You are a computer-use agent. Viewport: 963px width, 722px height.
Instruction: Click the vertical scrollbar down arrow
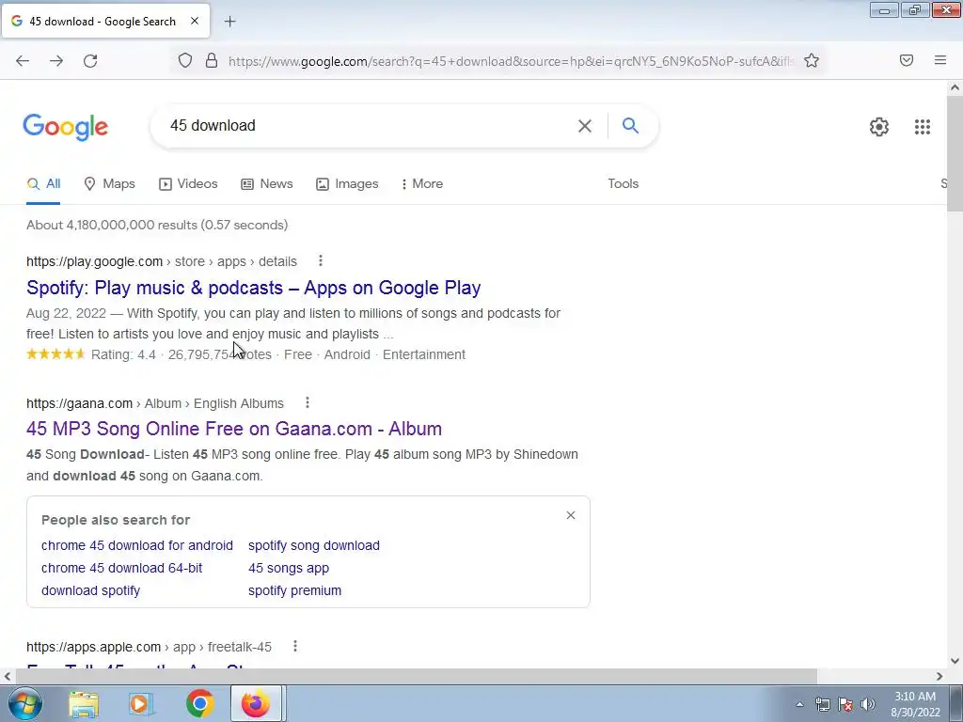pyautogui.click(x=955, y=661)
